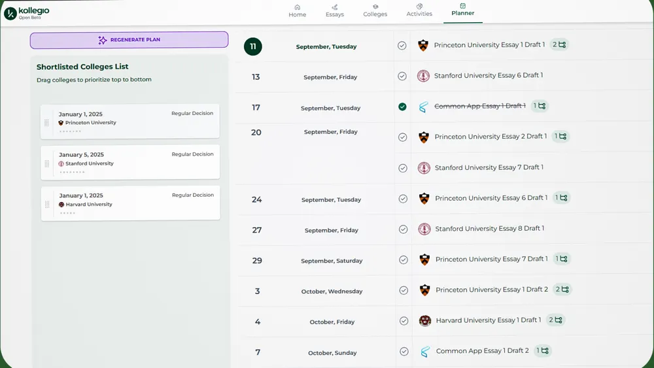Screen dimensions: 654x368
Task: Click Harvard logo beside Essay 1 Draft 1
Action: click(x=425, y=320)
